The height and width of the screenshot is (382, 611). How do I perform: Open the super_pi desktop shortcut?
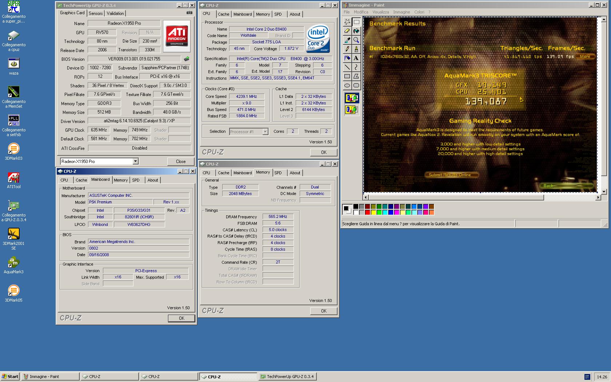coord(14,12)
